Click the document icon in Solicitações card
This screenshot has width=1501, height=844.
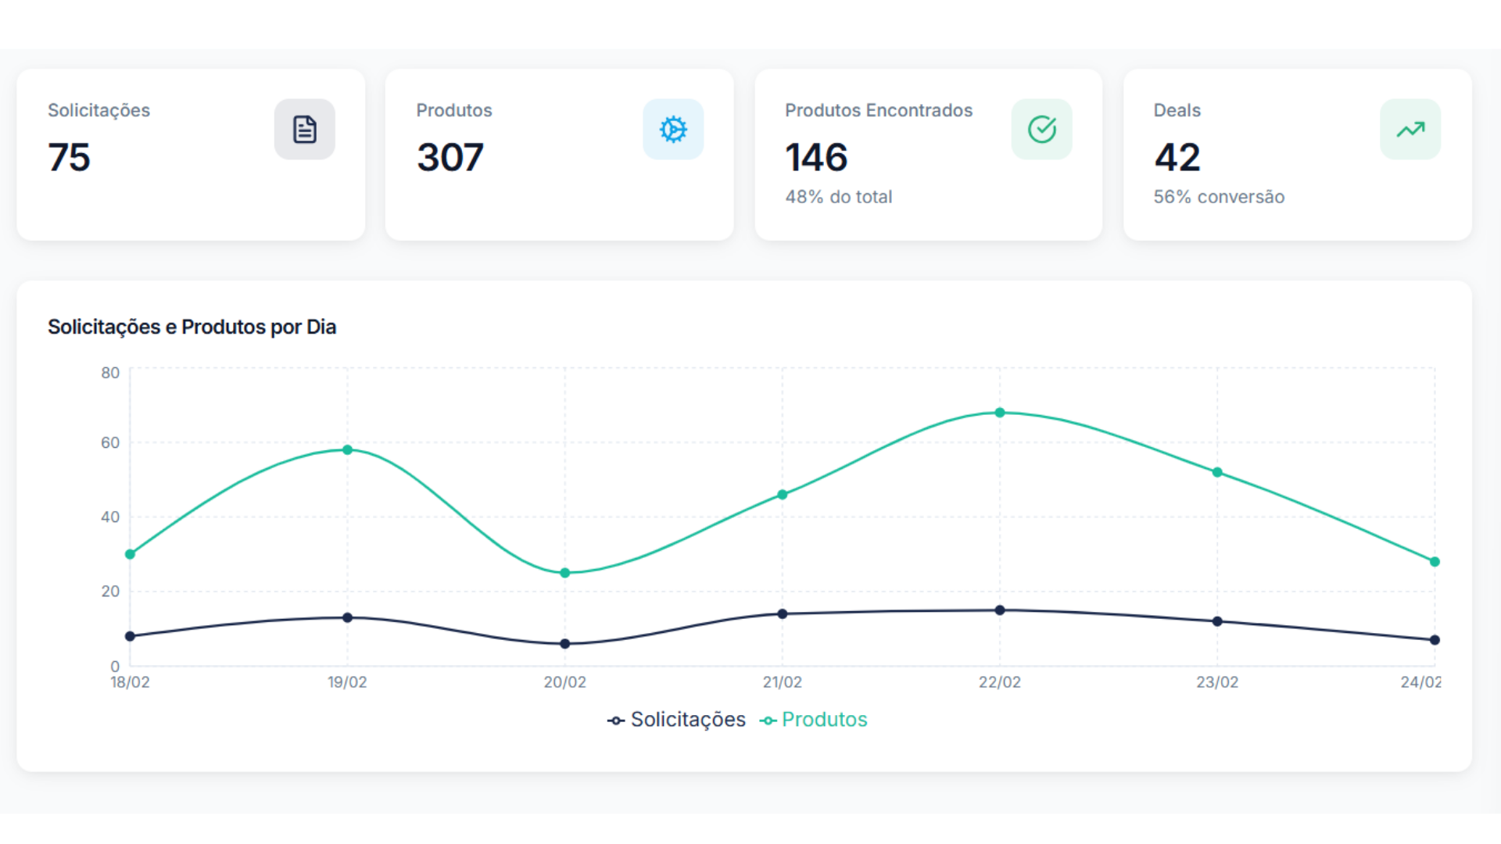click(304, 130)
